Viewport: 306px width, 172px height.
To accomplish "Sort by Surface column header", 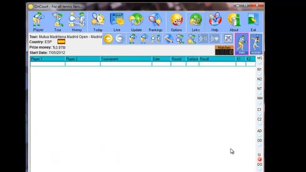I will pos(192,59).
